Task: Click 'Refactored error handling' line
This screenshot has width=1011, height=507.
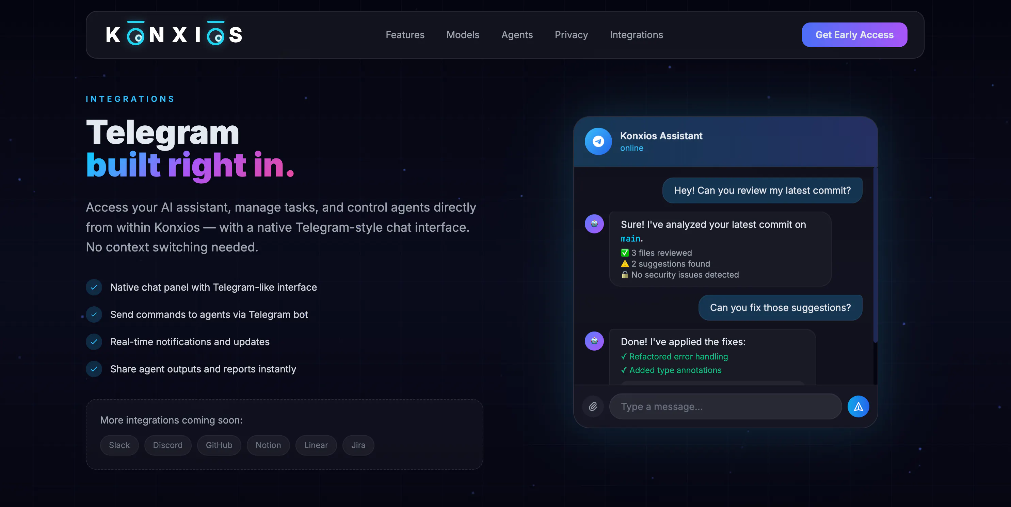Action: coord(674,357)
